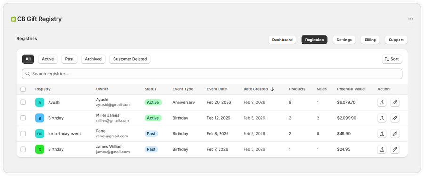This screenshot has height=176, width=424.
Task: Click the edit pencil in Ranel row
Action: pos(395,134)
